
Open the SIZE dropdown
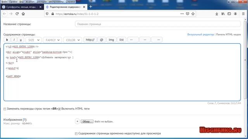pyautogui.click(x=34, y=40)
